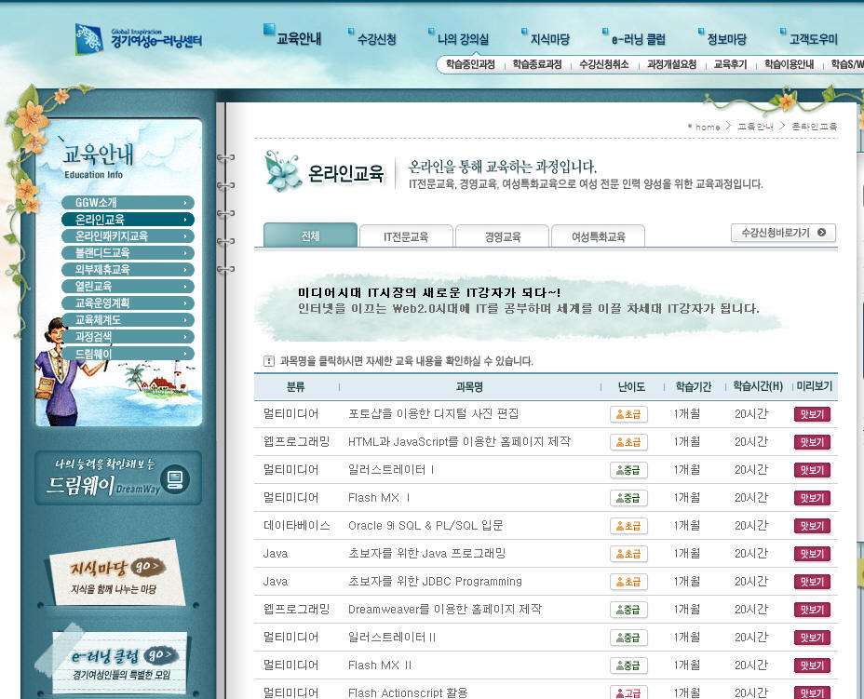
Task: Open HTML과 JavaScript를 이용한 홈페이지 제작 course
Action: pos(459,442)
